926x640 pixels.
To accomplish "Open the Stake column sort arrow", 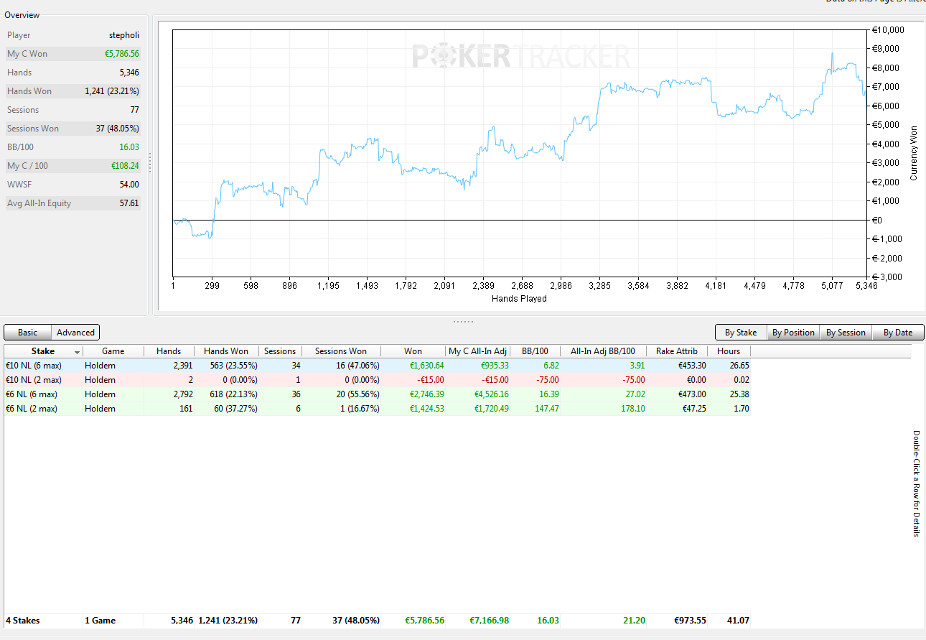I will 77,352.
